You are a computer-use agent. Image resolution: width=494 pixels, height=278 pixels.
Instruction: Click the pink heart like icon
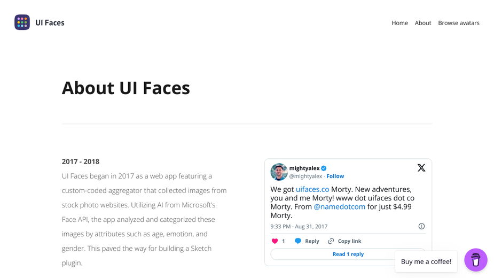(275, 241)
